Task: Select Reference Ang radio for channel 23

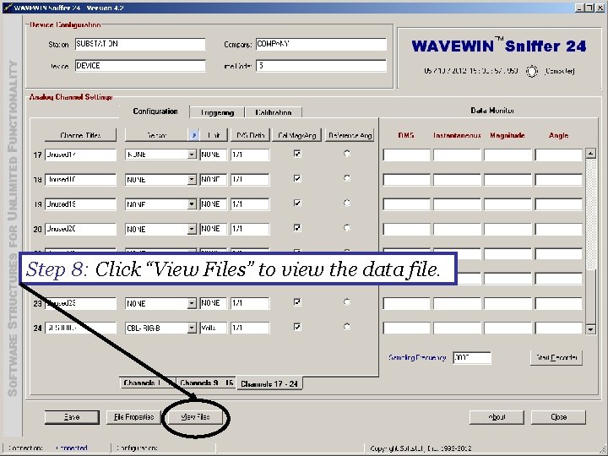Action: (x=347, y=302)
